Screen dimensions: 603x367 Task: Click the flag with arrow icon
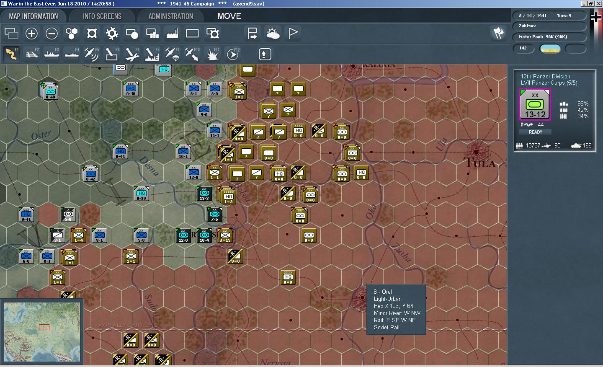(x=253, y=33)
